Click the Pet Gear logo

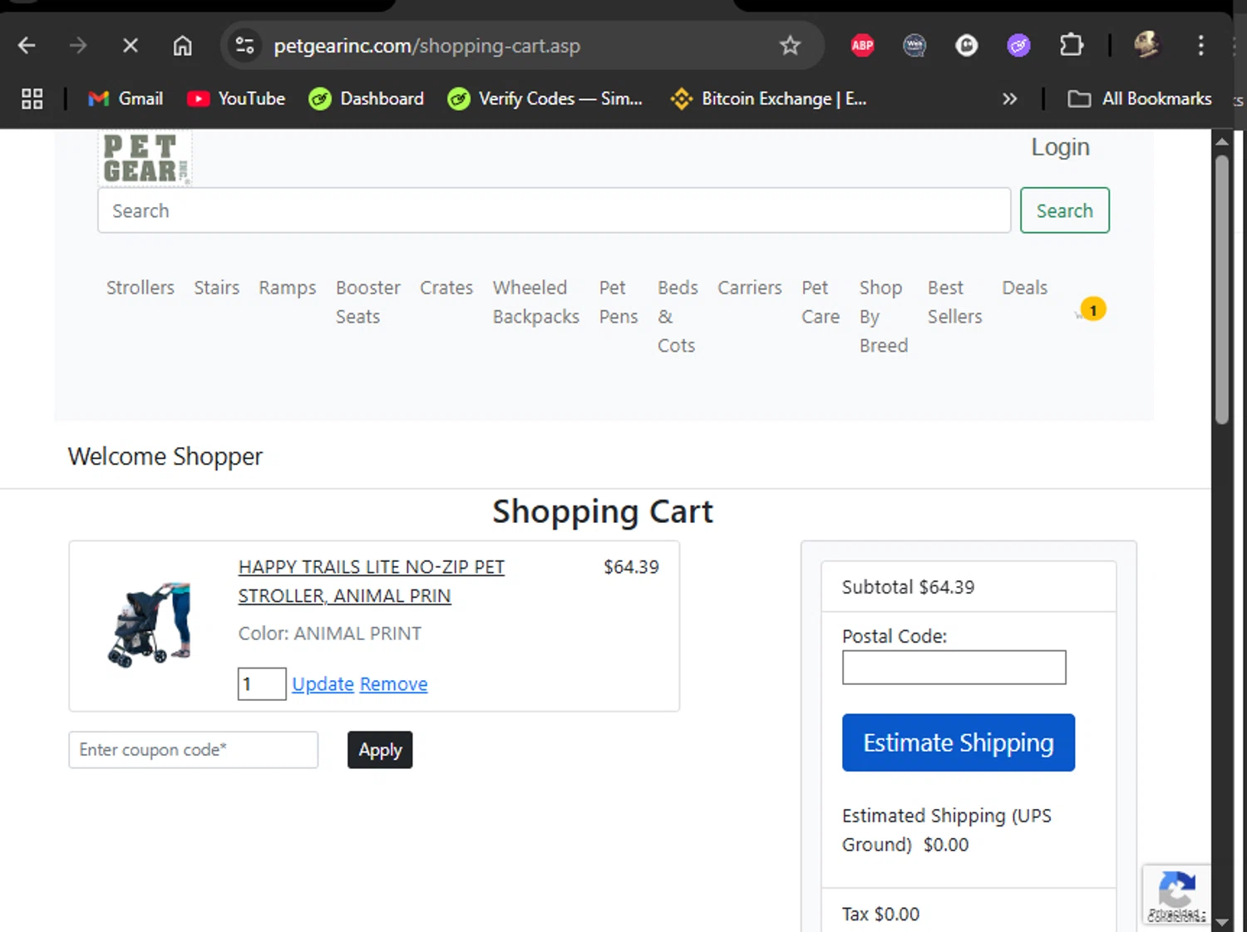[145, 158]
